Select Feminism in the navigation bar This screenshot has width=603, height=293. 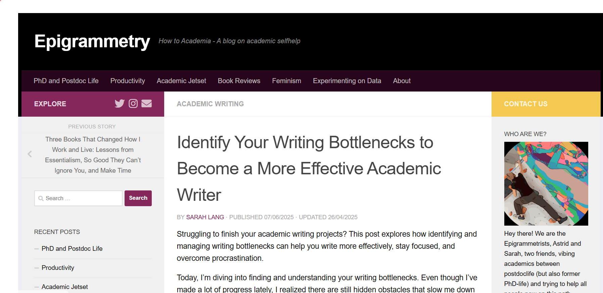click(x=286, y=81)
